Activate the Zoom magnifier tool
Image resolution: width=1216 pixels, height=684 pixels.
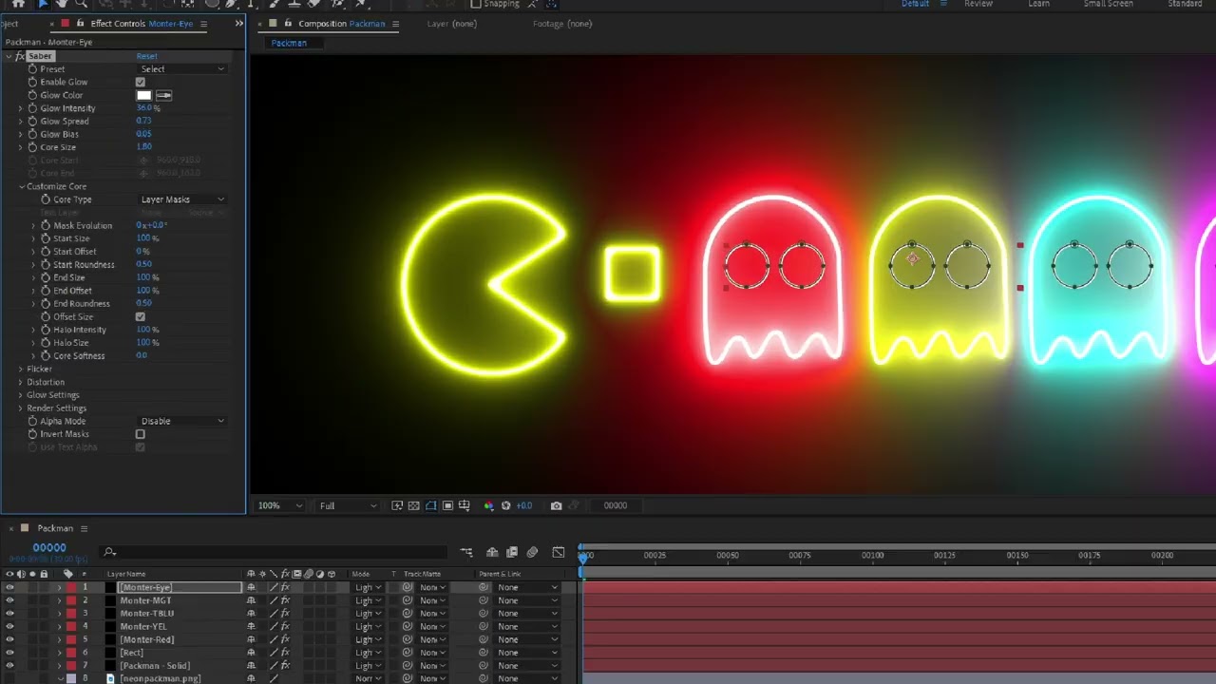point(82,4)
